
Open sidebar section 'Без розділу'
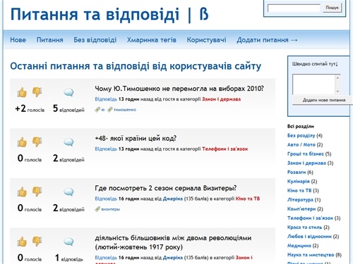301,135
